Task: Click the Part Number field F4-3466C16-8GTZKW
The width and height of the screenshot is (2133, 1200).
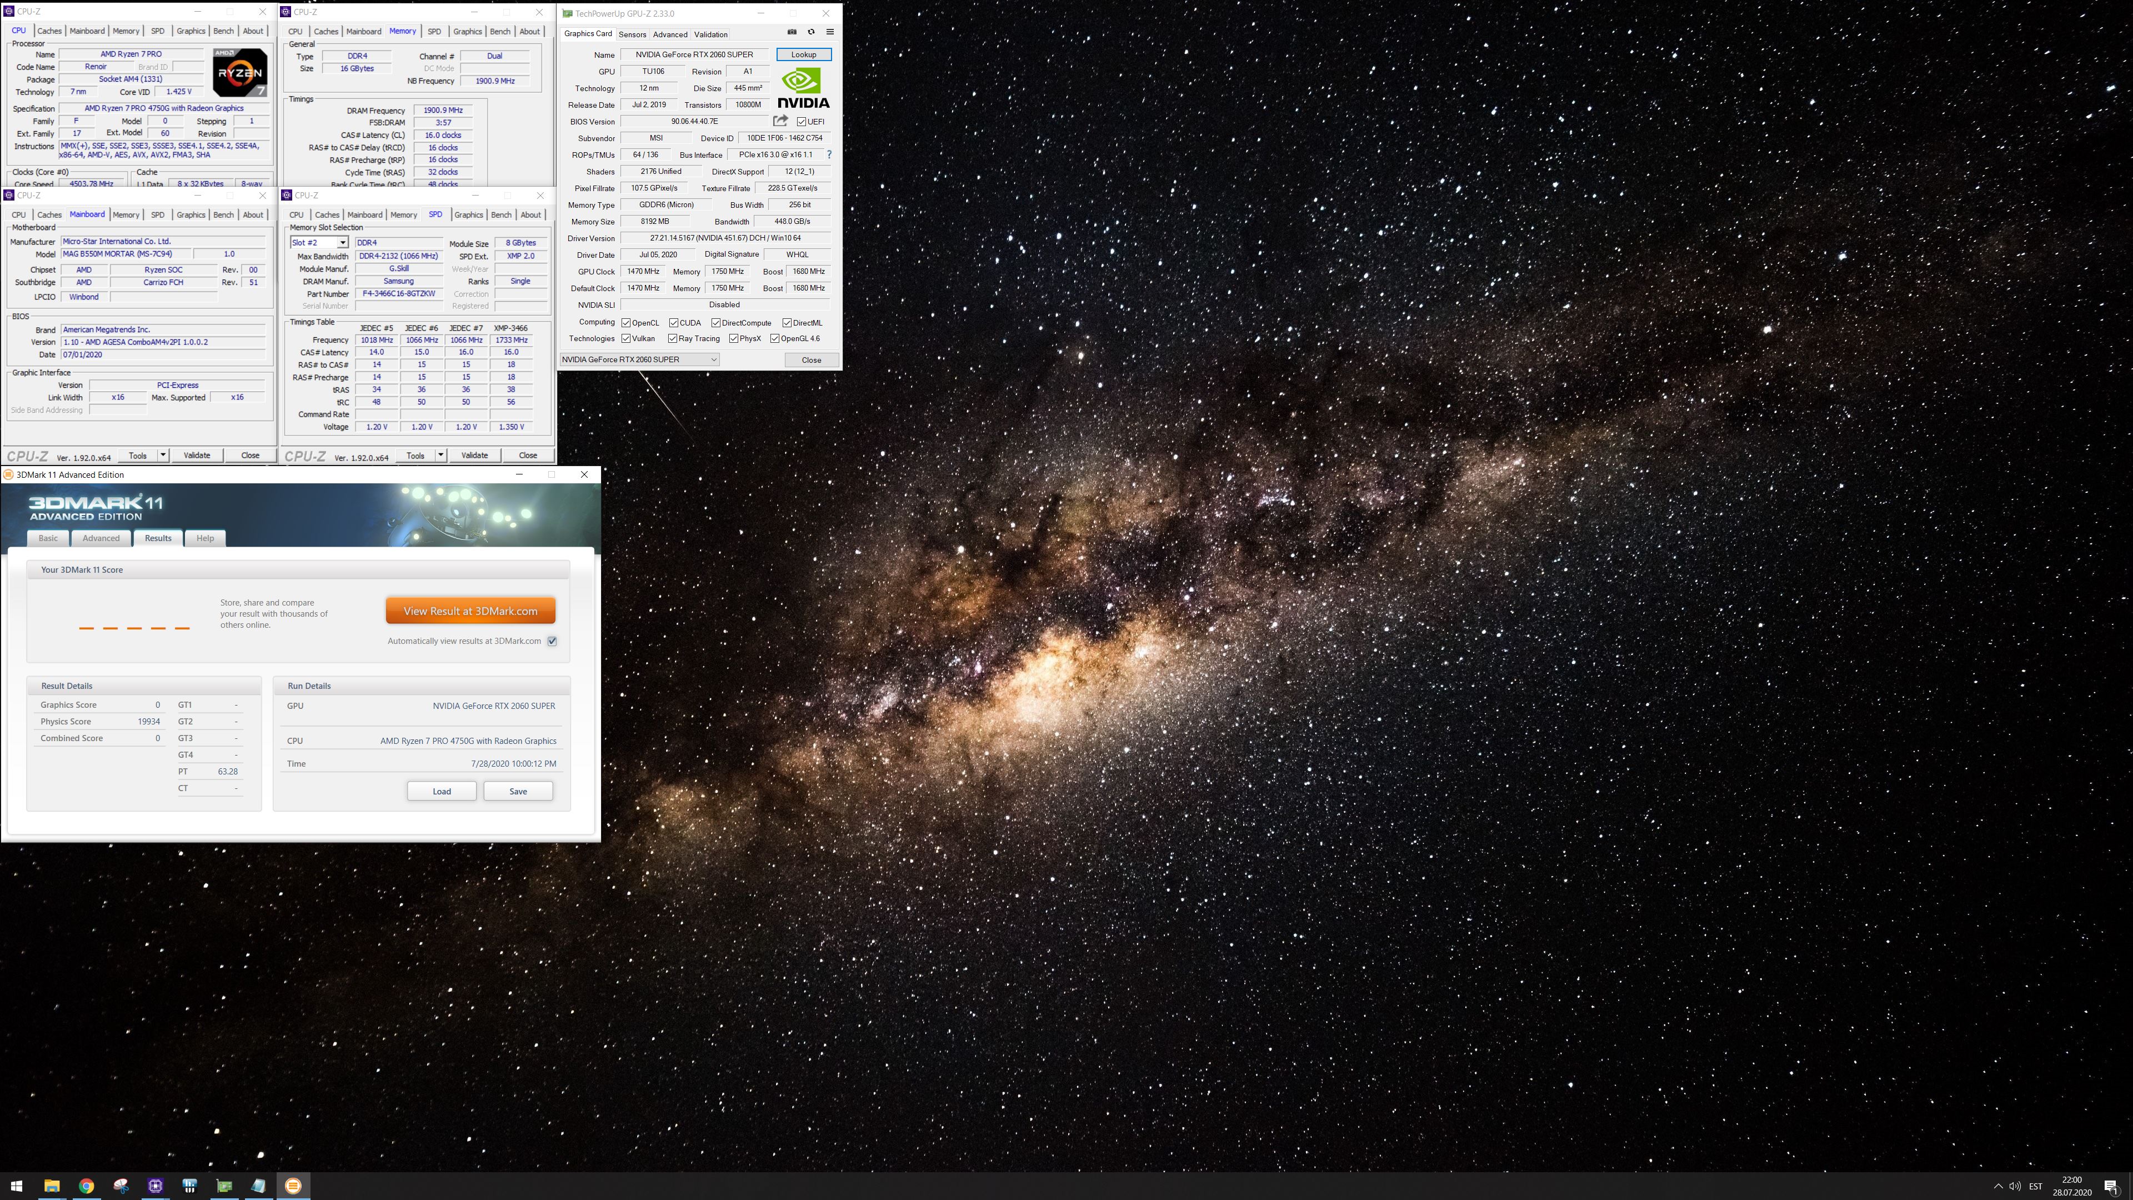Action: coord(398,294)
